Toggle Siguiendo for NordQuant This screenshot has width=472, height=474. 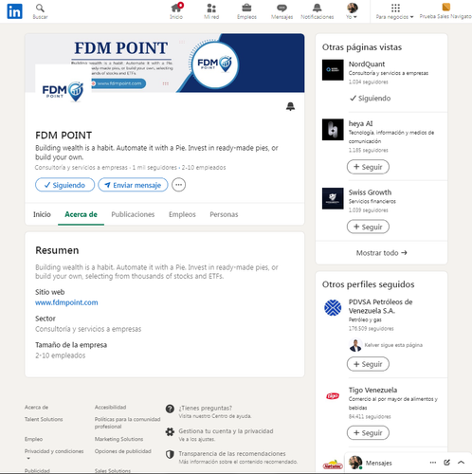(371, 99)
